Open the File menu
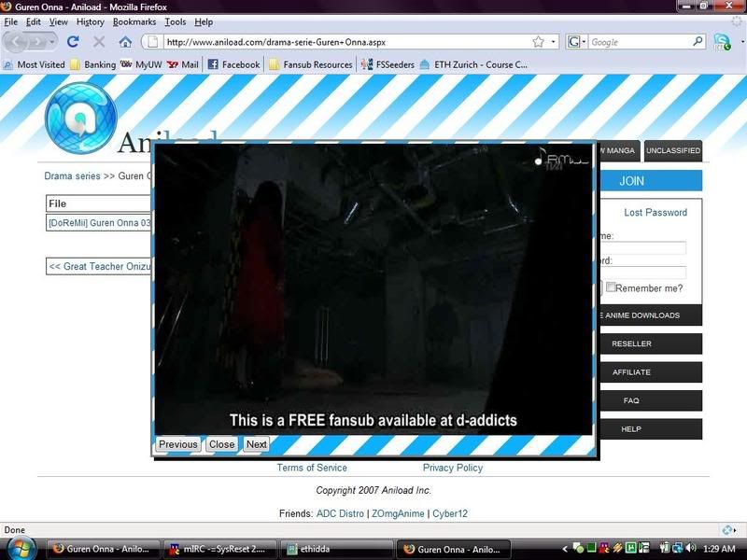Screen dimensions: 747x560 [10, 21]
